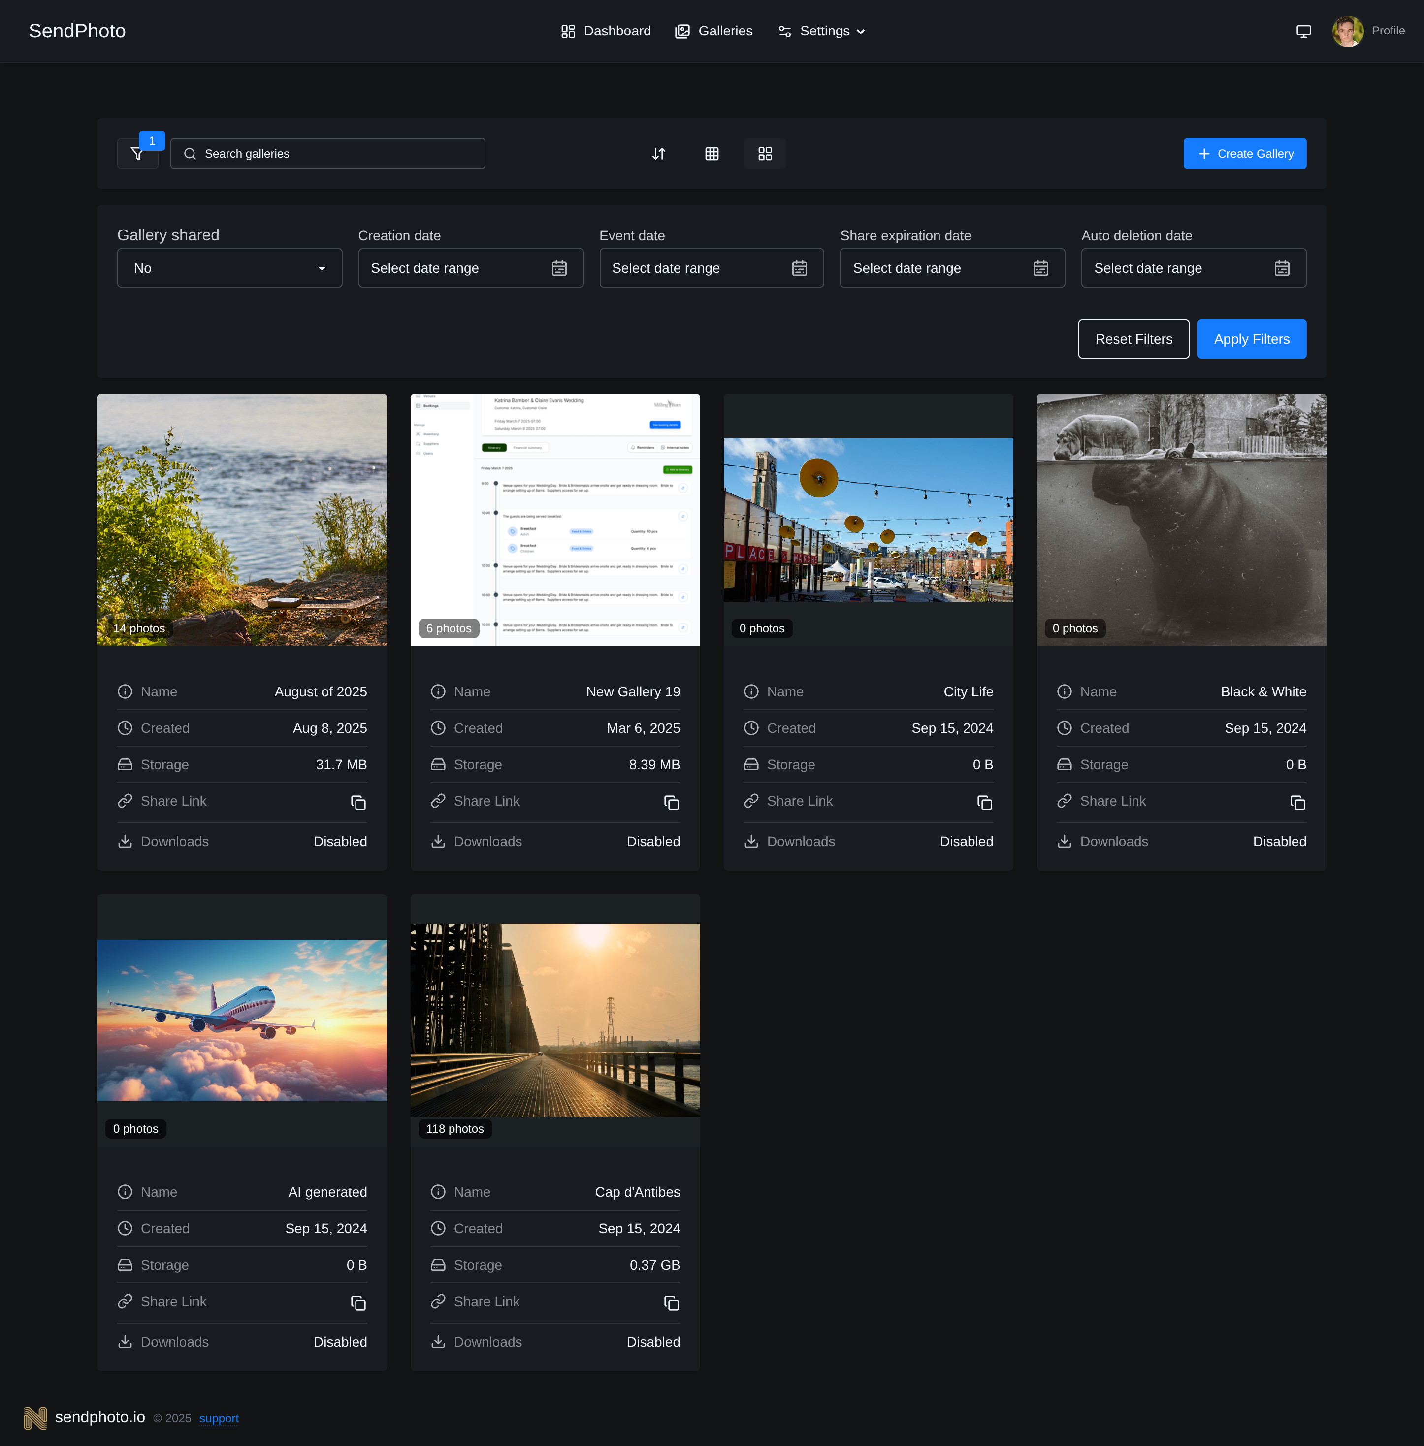Click Reset Filters

pos(1133,339)
